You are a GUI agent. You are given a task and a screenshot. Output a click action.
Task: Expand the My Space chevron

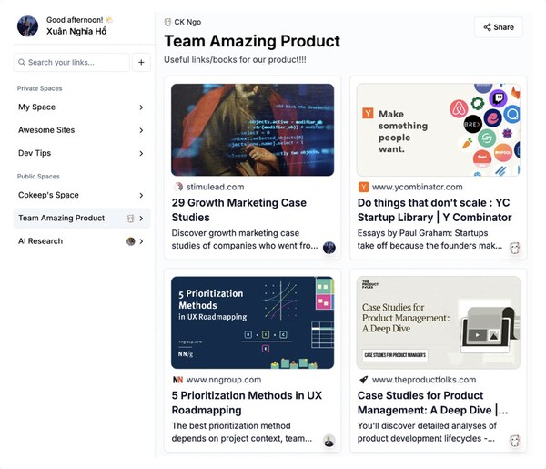141,107
